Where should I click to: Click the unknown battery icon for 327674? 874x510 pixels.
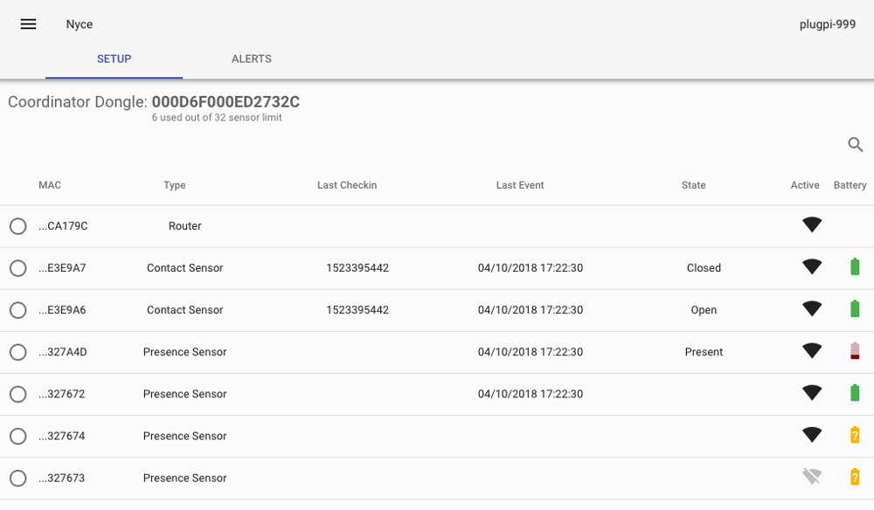(855, 435)
